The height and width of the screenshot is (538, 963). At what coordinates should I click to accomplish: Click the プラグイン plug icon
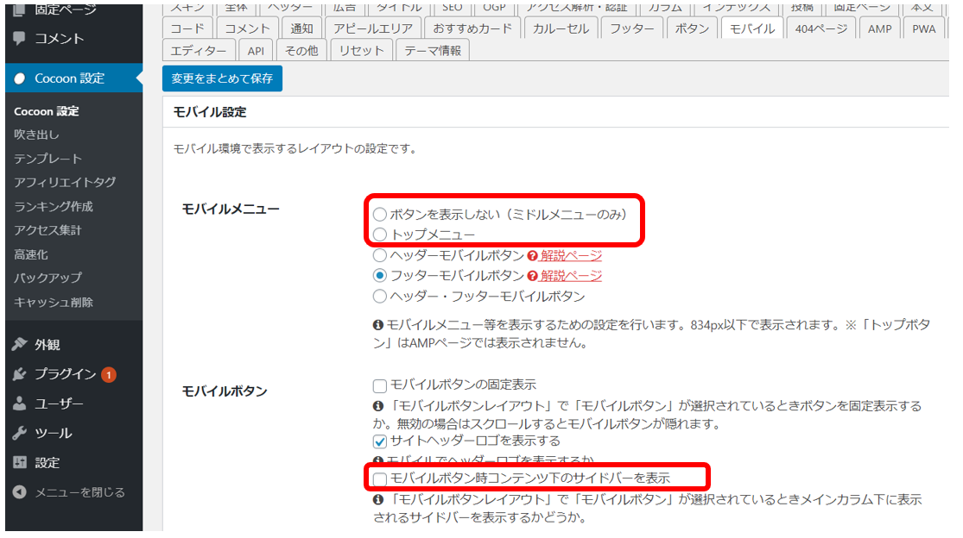pyautogui.click(x=20, y=374)
